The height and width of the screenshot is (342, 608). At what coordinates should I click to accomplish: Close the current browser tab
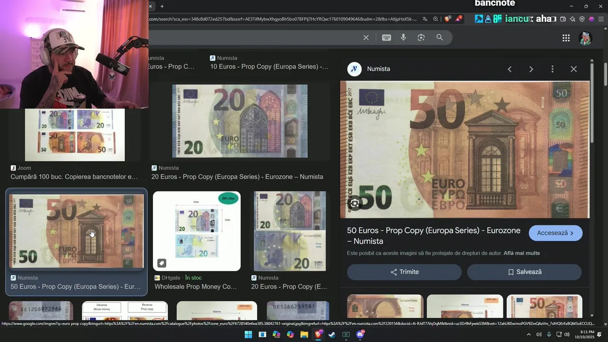pyautogui.click(x=151, y=6)
